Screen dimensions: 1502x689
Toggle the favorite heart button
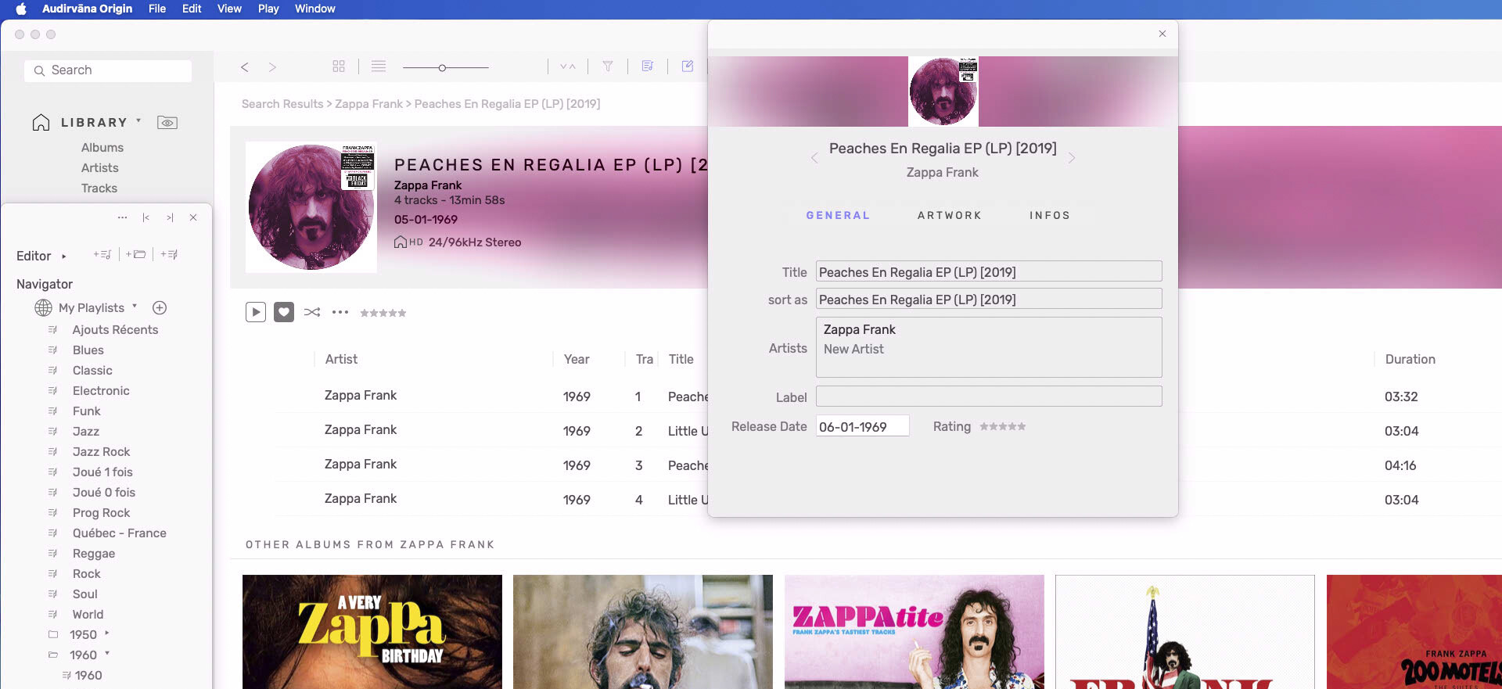pos(284,312)
